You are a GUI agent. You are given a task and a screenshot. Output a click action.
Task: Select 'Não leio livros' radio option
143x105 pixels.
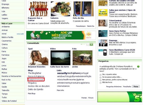coord(100,83)
